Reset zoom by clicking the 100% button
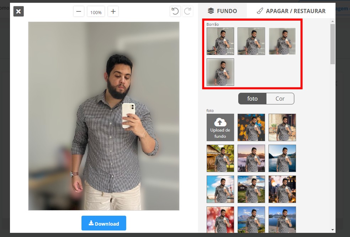350x237 pixels. [96, 11]
